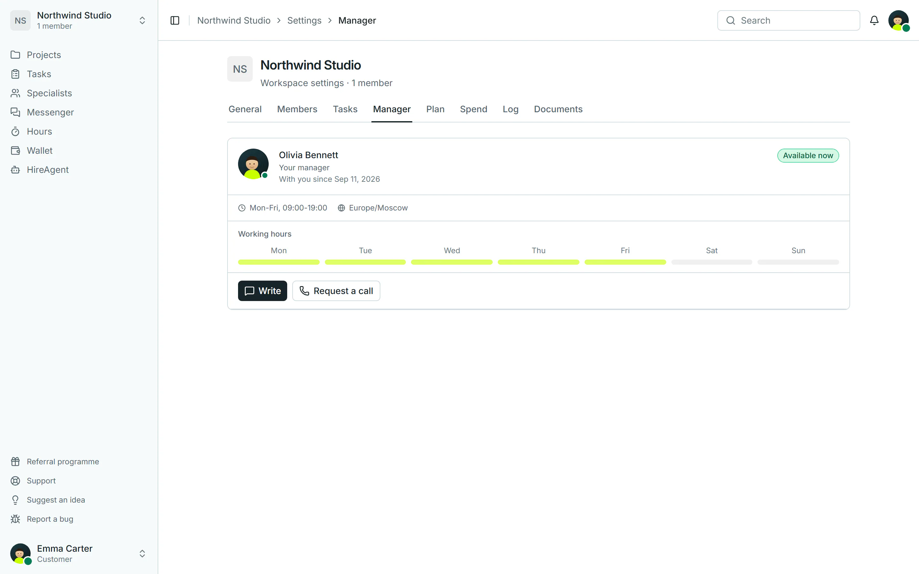Click the Europe/Moscow timezone text
This screenshot has width=919, height=574.
click(x=378, y=208)
